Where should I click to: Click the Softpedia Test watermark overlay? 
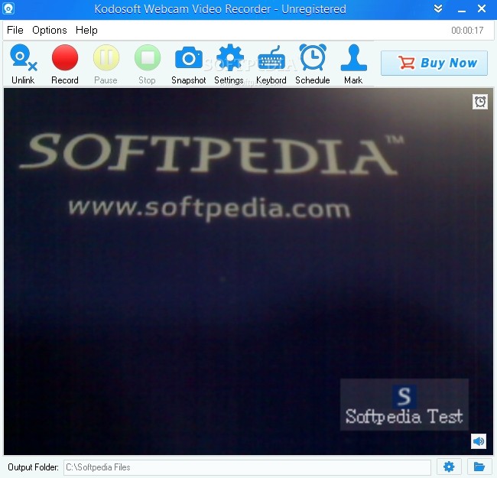click(404, 405)
